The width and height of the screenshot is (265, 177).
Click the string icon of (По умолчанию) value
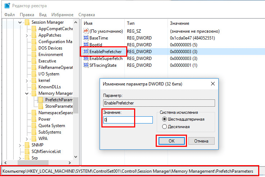point(86,31)
